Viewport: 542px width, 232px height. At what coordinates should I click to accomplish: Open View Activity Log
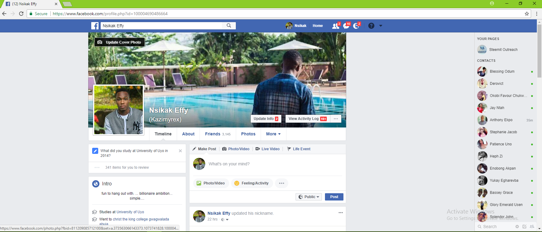(308, 119)
